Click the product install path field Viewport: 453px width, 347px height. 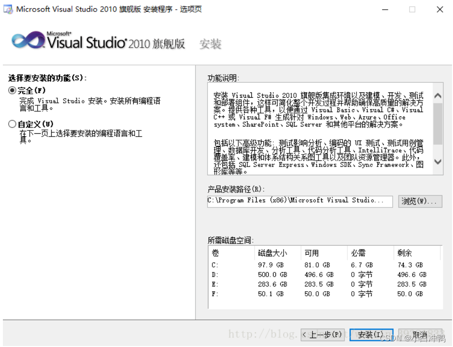coord(300,201)
